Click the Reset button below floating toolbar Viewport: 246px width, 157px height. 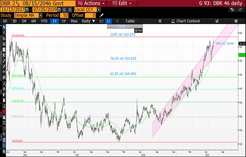[139, 31]
